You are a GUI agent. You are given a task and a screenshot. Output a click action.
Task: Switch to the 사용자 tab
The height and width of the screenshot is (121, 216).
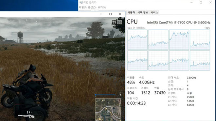(131, 12)
